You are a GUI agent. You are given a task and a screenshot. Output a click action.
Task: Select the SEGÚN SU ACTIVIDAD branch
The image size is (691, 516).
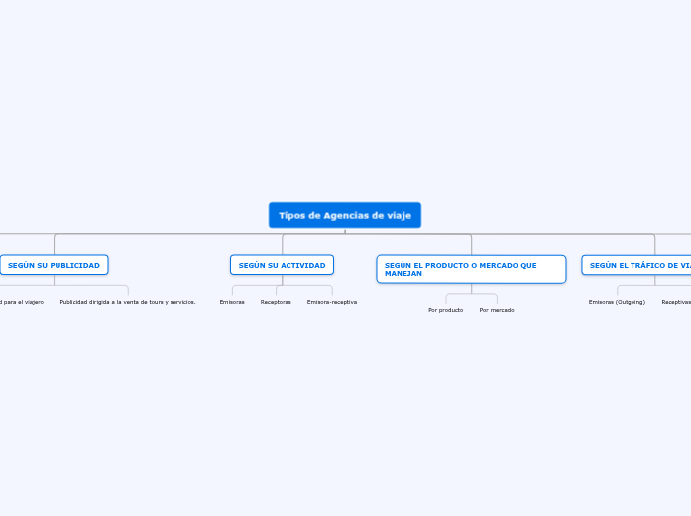tap(282, 265)
